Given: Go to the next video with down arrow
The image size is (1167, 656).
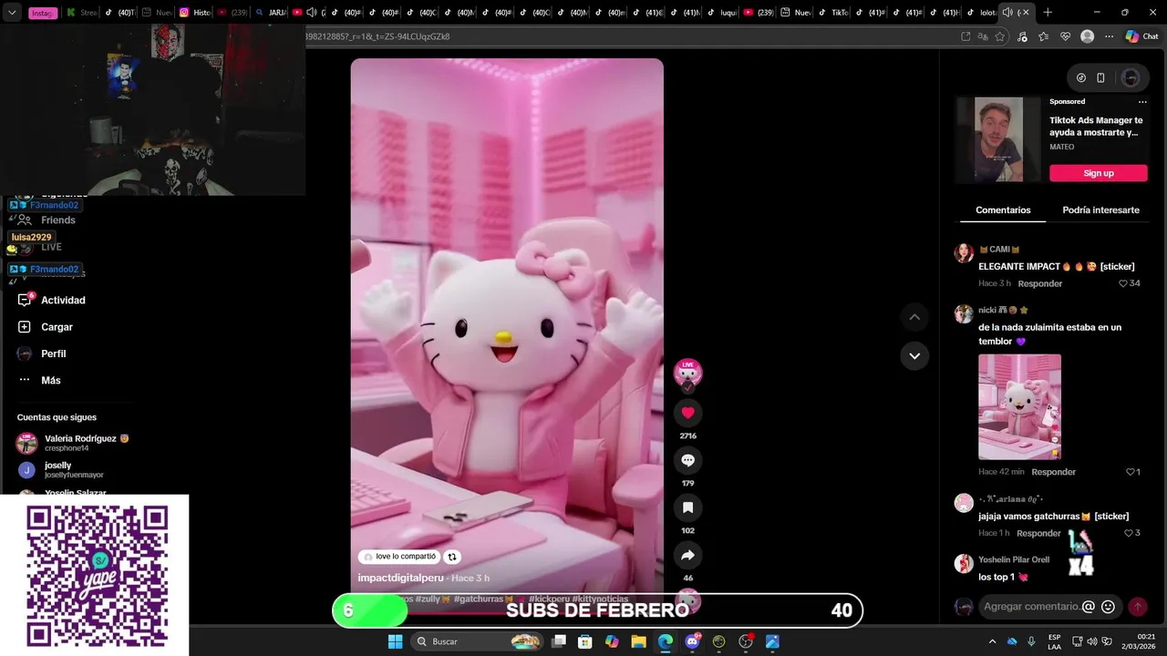Looking at the screenshot, I should 914,355.
